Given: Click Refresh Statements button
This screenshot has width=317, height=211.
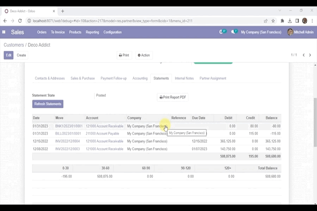Looking at the screenshot, I should click(x=48, y=104).
